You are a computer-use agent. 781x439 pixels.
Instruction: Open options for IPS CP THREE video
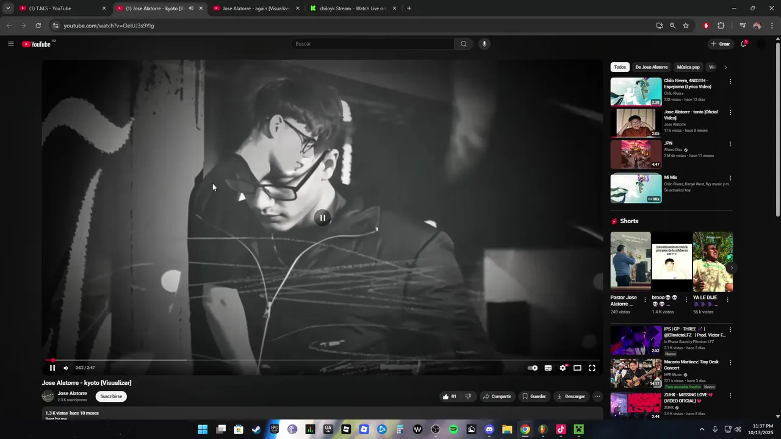[x=730, y=330]
